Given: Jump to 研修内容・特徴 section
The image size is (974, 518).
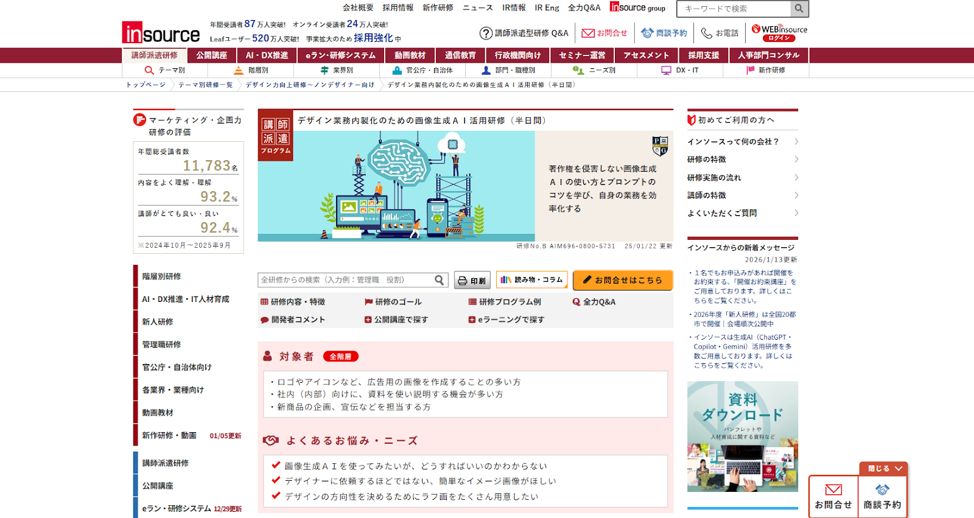Looking at the screenshot, I should (x=293, y=302).
